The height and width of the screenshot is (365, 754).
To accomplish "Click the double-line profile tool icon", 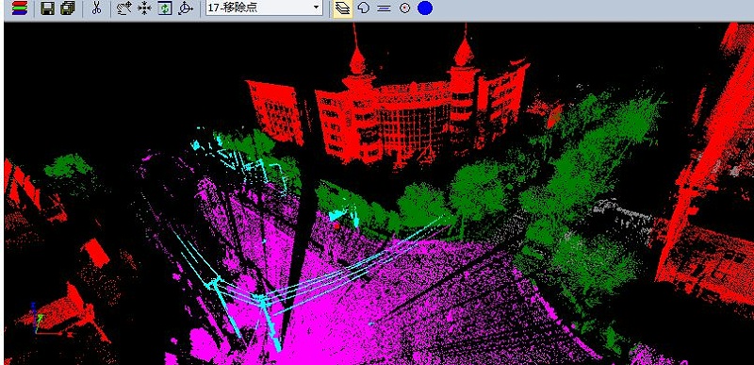I will click(384, 8).
